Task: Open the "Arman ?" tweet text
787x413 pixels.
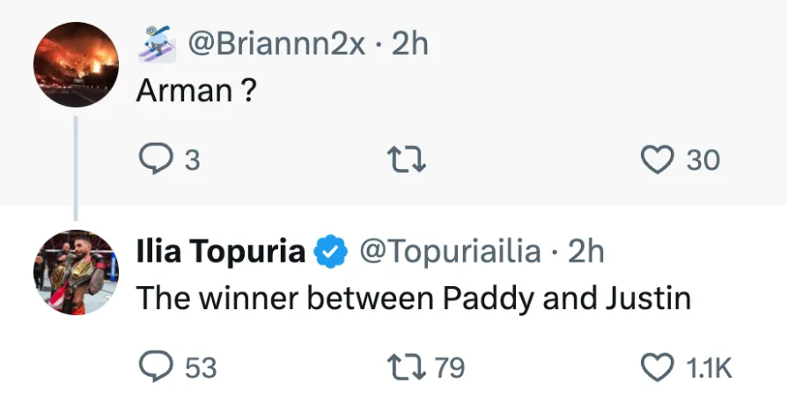Action: pos(196,91)
